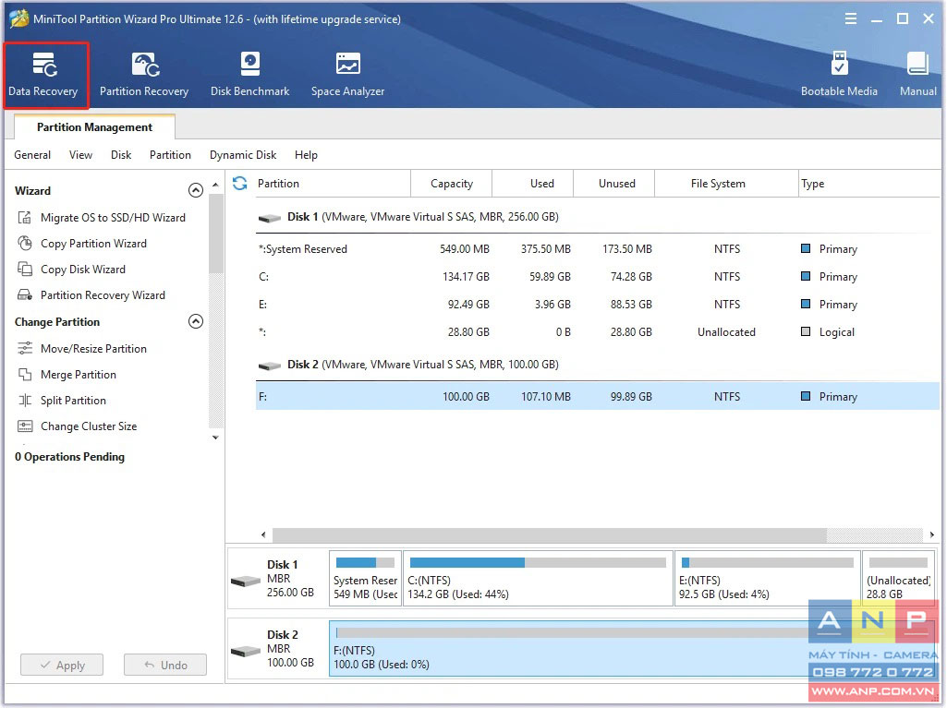Collapse the Wizard section
Image resolution: width=947 pixels, height=708 pixels.
196,191
